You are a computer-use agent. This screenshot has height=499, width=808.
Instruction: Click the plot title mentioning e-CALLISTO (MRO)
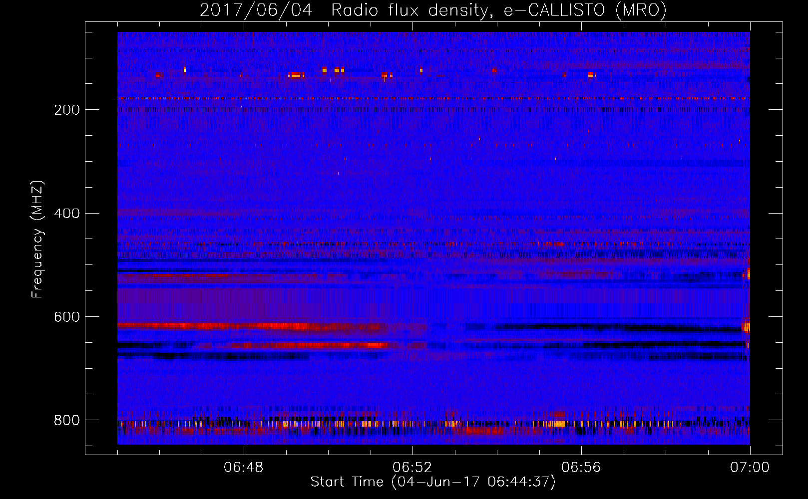click(433, 10)
